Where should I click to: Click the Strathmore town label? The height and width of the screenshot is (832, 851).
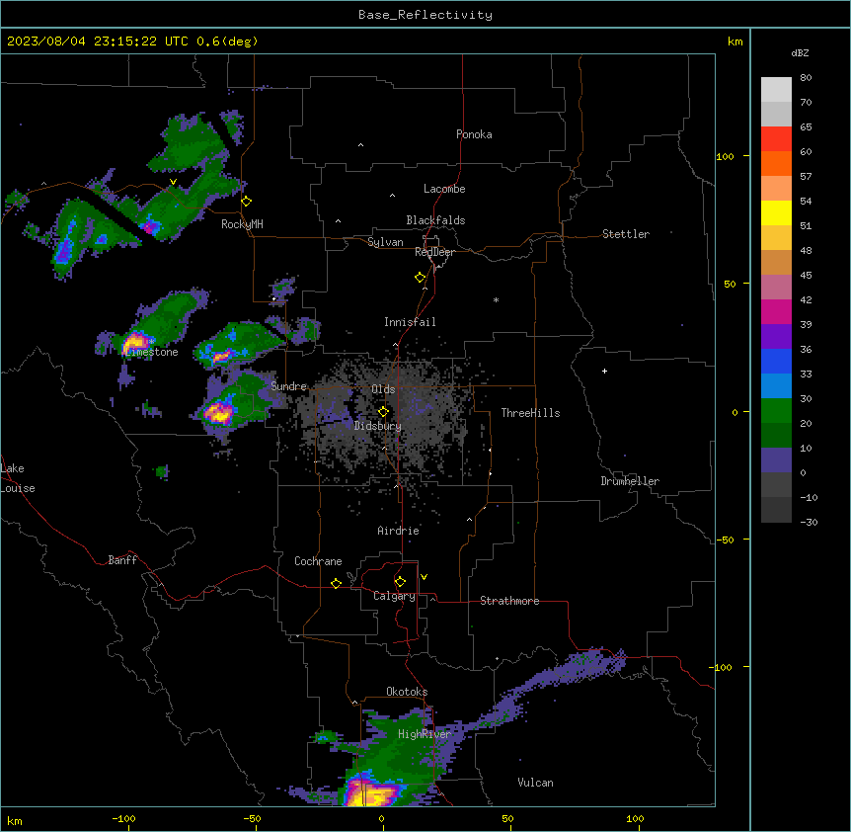509,601
